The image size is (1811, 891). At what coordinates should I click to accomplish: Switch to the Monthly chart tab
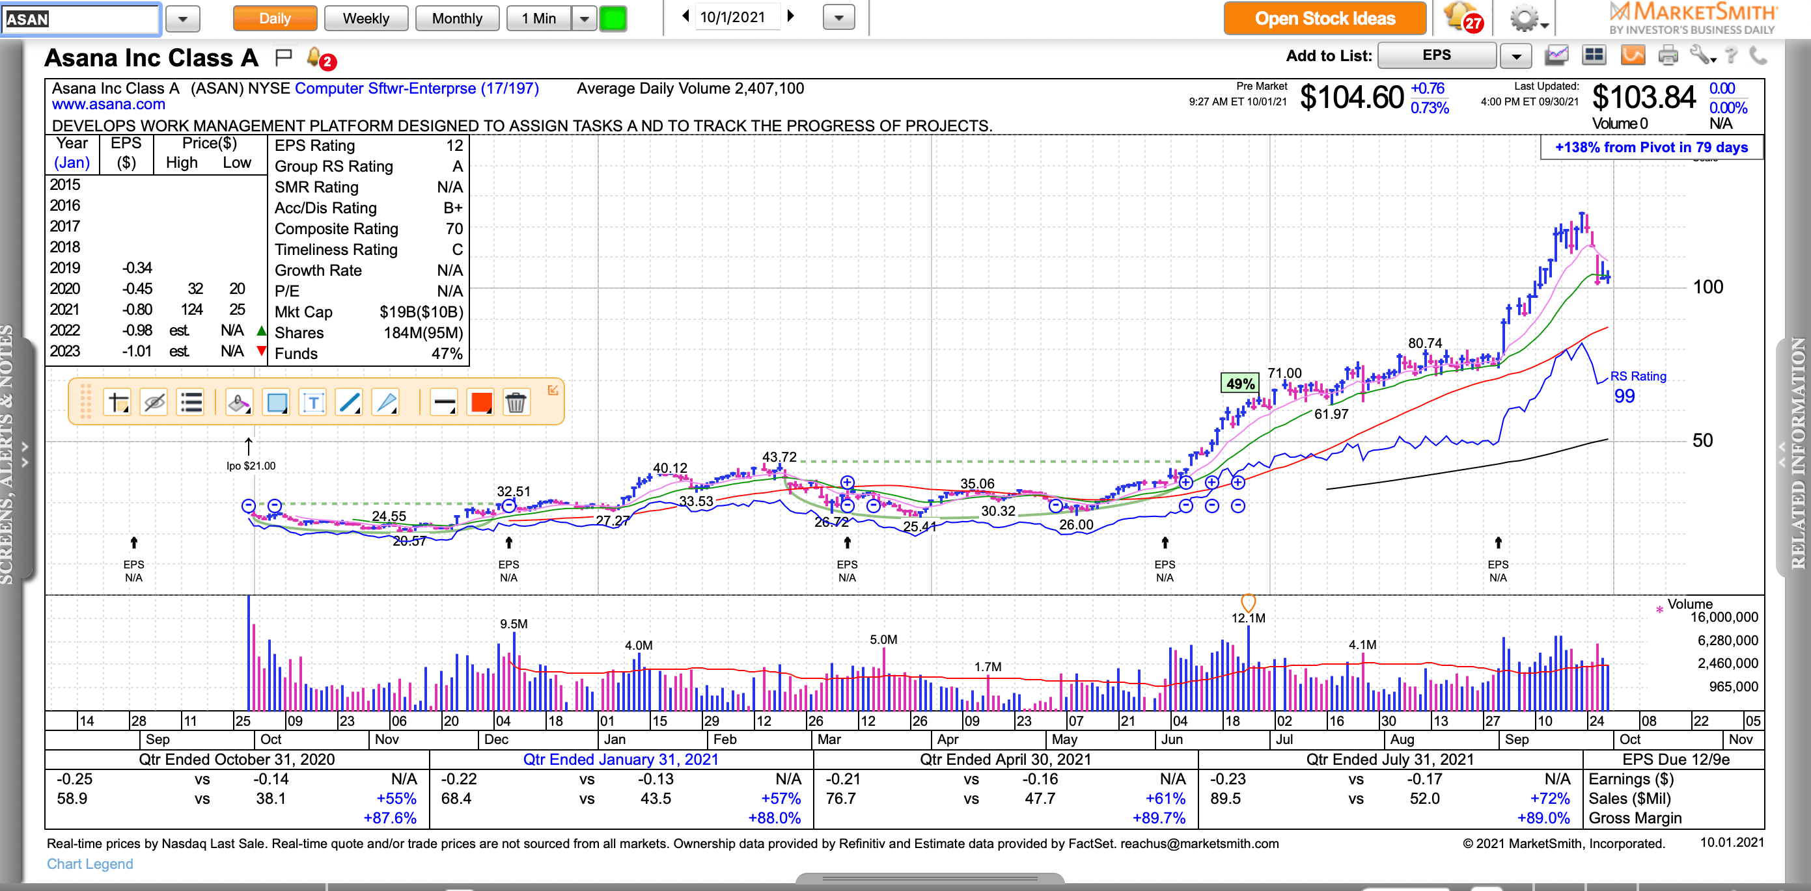(457, 18)
